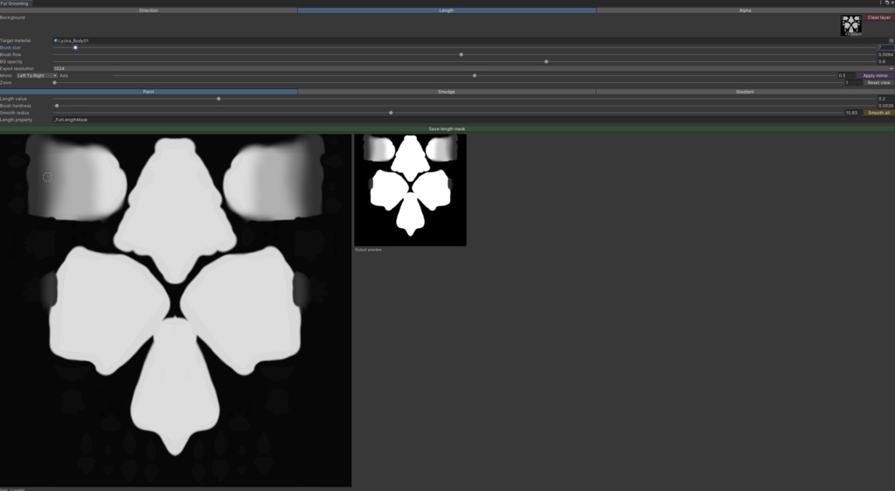Open the Fur Grooming window options menu icon

[x=881, y=3]
